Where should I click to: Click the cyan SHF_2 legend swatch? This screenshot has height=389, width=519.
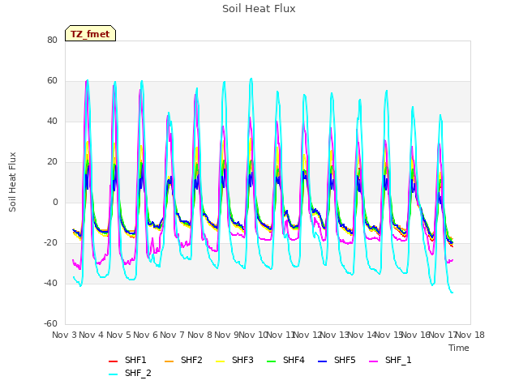point(113,374)
